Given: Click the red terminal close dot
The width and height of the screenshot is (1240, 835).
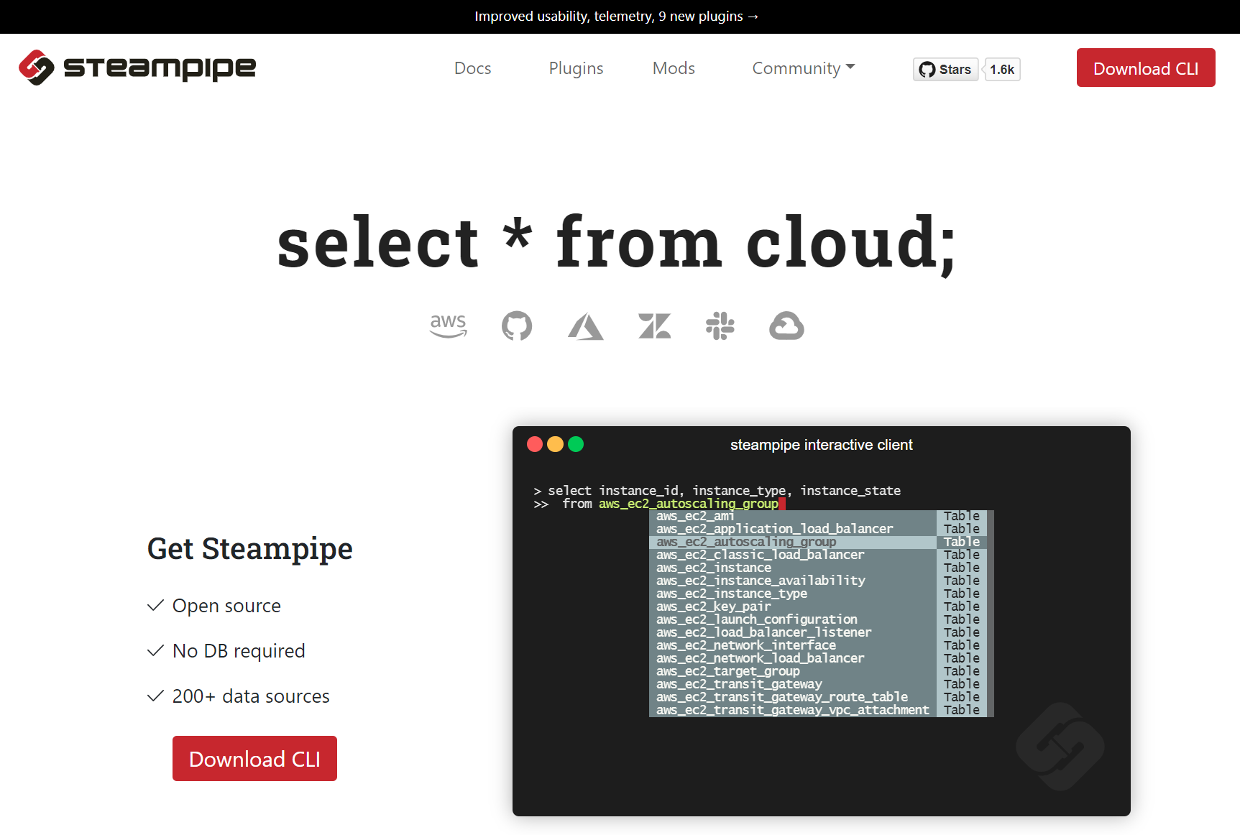Looking at the screenshot, I should (535, 444).
